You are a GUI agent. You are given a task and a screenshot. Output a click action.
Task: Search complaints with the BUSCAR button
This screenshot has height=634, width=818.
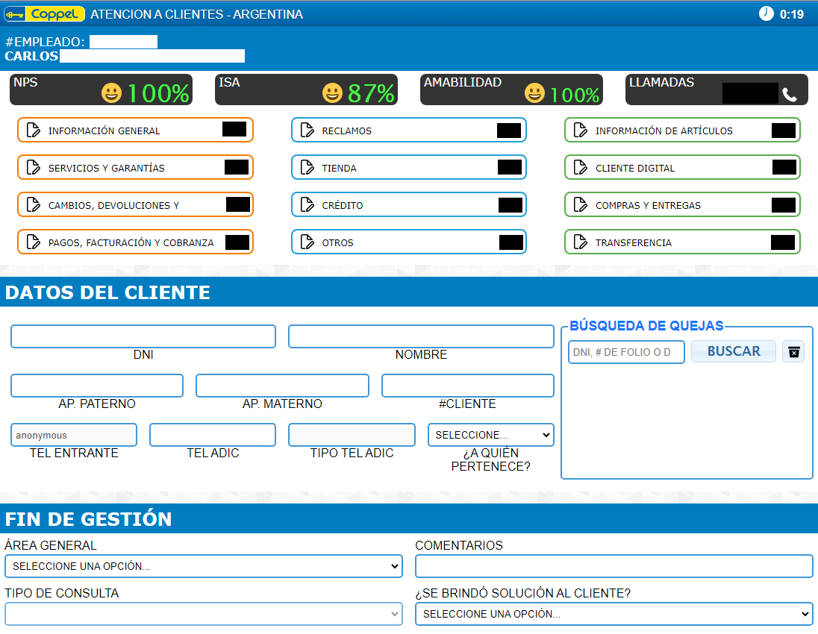734,351
